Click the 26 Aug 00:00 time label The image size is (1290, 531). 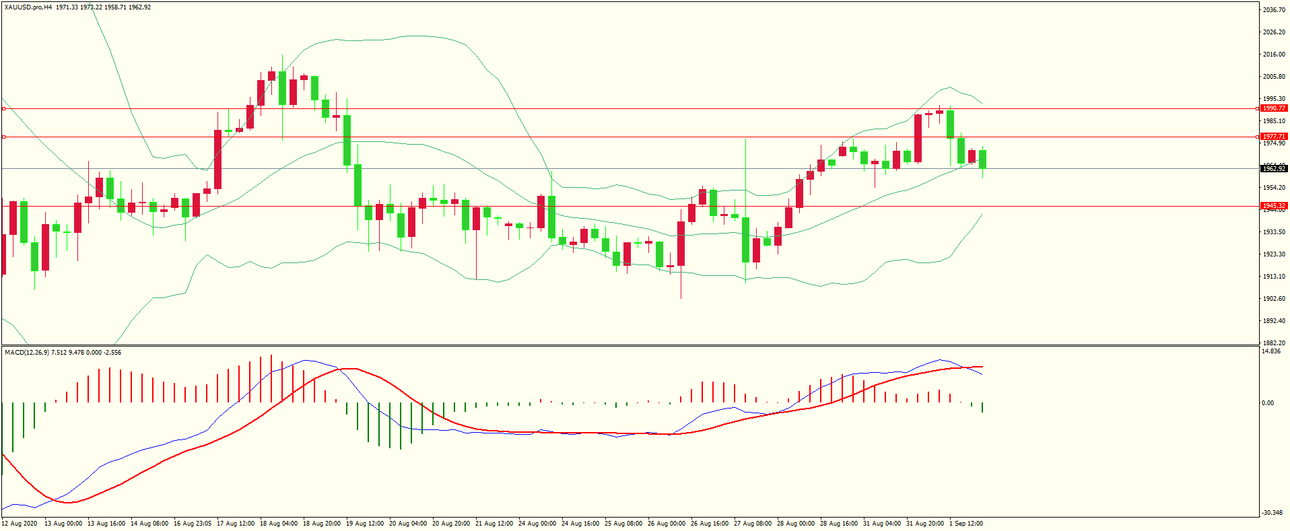click(667, 524)
